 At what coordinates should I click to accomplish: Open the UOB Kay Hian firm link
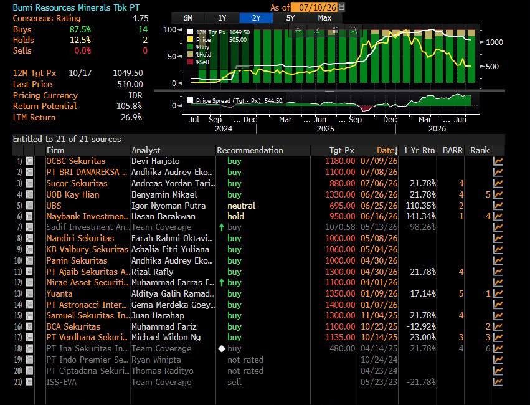(73, 194)
